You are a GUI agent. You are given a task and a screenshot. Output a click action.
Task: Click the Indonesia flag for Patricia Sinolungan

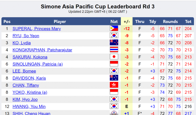(114, 64)
